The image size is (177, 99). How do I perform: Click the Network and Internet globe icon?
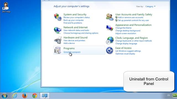point(58,30)
